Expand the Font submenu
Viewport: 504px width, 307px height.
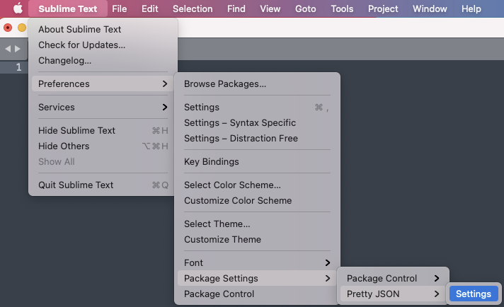[x=257, y=262]
